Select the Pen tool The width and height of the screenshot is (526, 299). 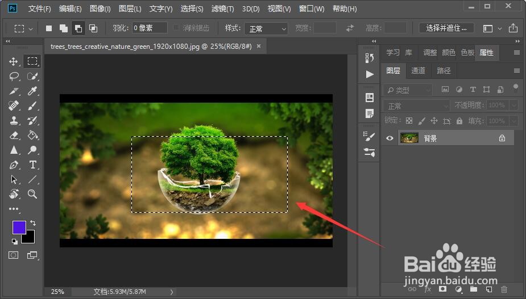(x=14, y=165)
